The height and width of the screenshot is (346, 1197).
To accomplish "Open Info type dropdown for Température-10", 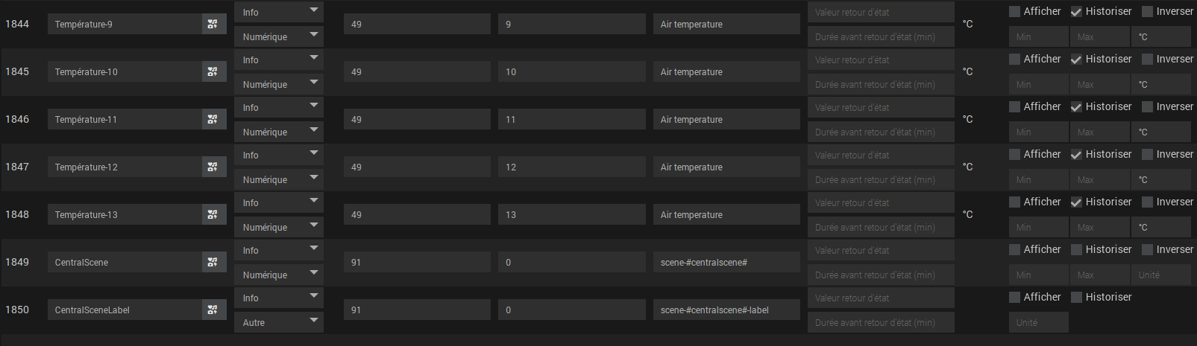I will [x=279, y=60].
